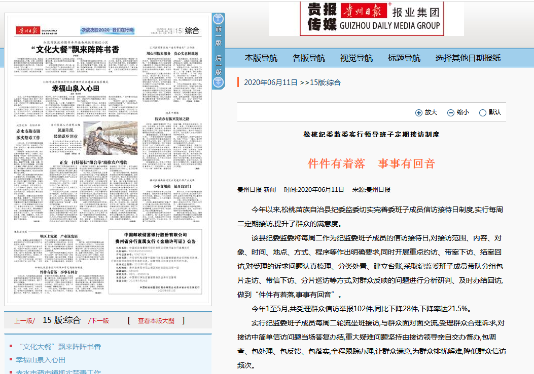The height and width of the screenshot is (374, 534).
Task: Click the breadcrumb date 2020年06月11日
Action: point(271,82)
